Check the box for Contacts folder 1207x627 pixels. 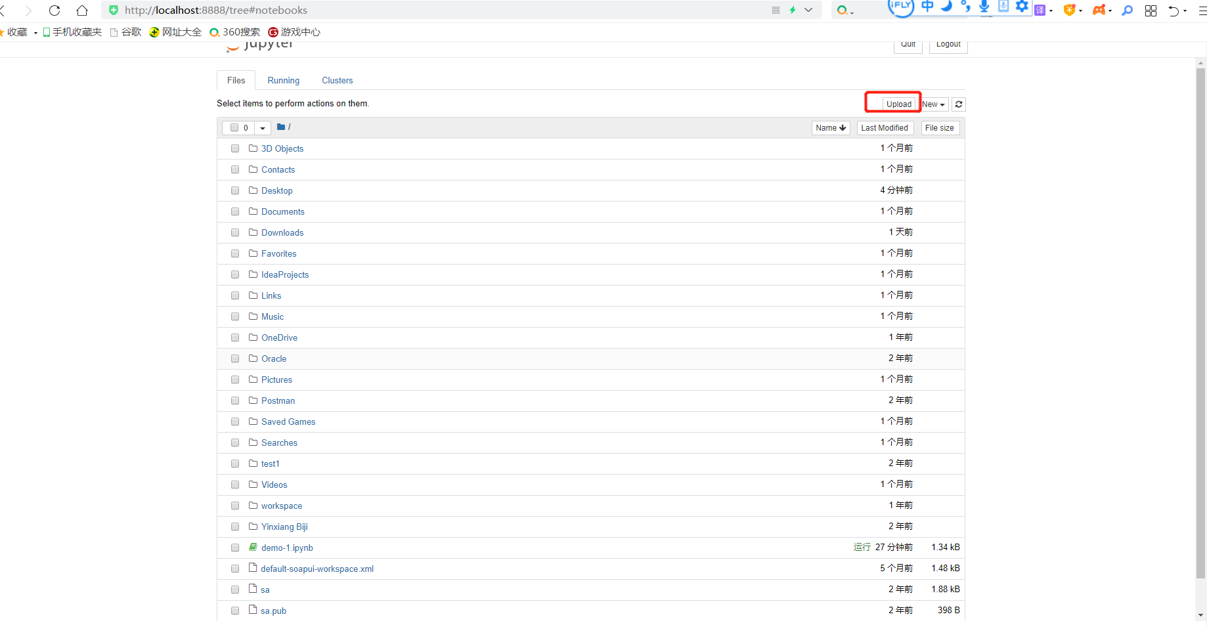(x=235, y=169)
